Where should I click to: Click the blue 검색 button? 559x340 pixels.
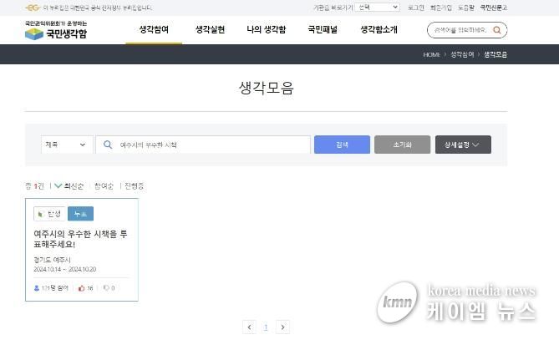(342, 145)
